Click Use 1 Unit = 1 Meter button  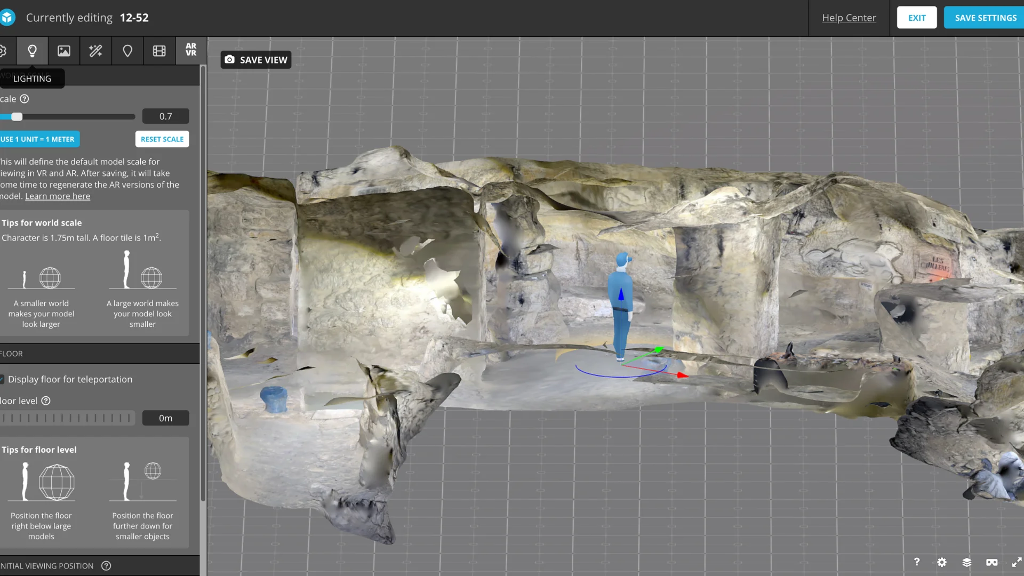pyautogui.click(x=39, y=139)
